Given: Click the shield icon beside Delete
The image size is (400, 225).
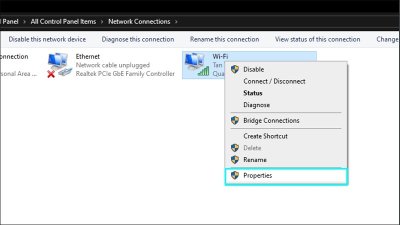Looking at the screenshot, I should (234, 148).
